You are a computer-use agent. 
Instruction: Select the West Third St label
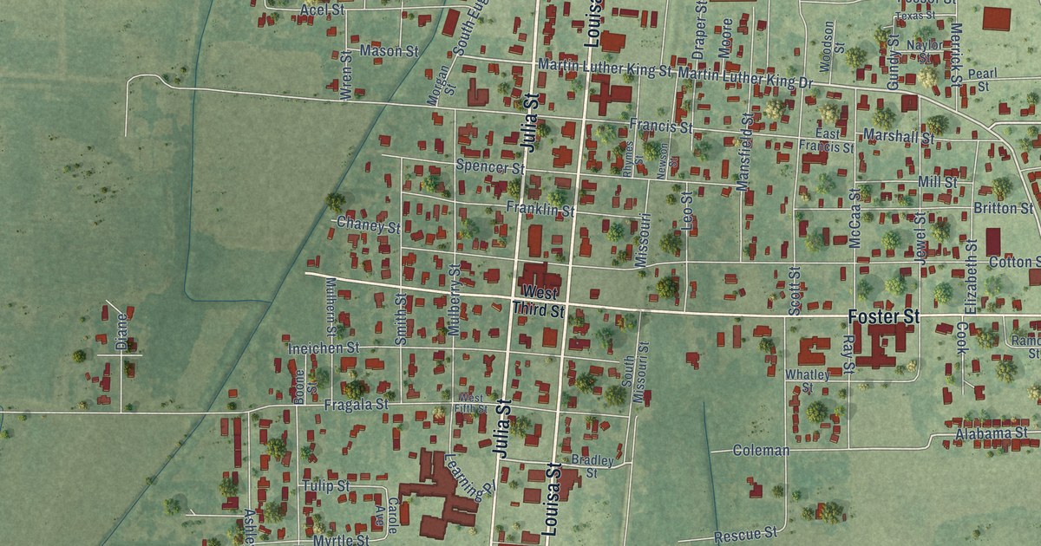pyautogui.click(x=539, y=300)
